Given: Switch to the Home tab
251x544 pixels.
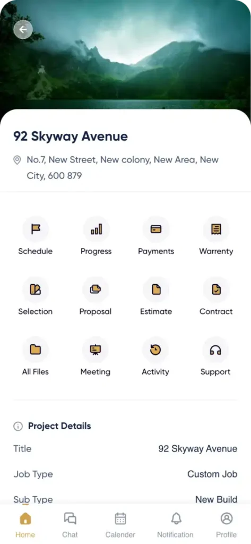Looking at the screenshot, I should [25, 525].
